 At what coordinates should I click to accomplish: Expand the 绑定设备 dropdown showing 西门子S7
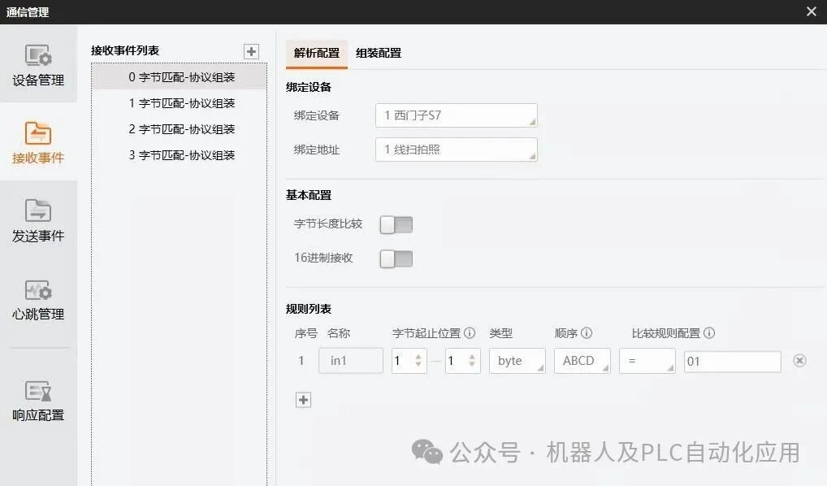[457, 115]
